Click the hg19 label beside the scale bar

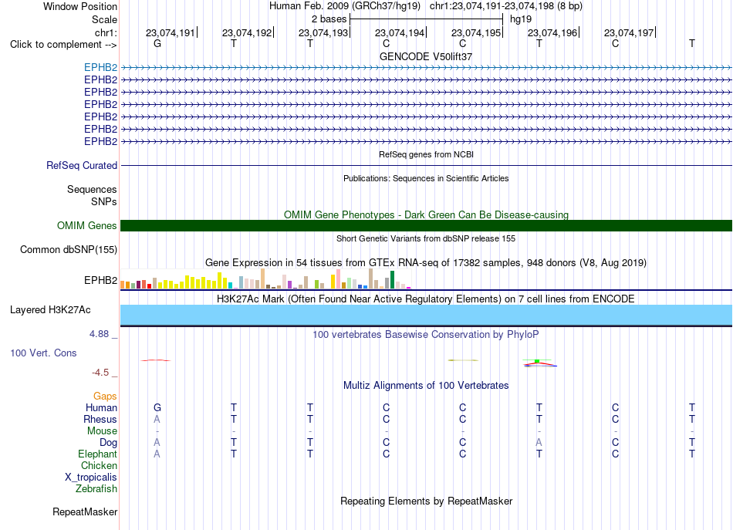coord(521,19)
